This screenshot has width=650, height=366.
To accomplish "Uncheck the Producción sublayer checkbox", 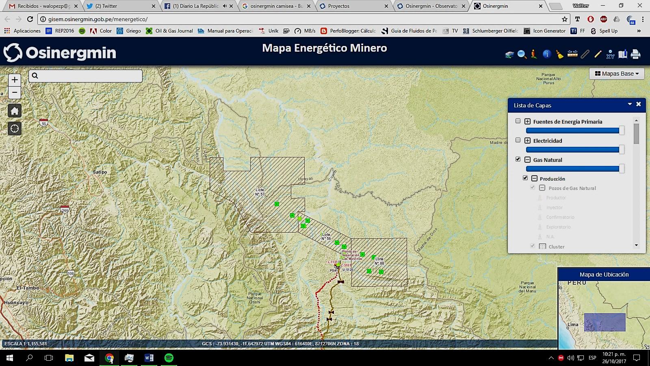I will [525, 178].
